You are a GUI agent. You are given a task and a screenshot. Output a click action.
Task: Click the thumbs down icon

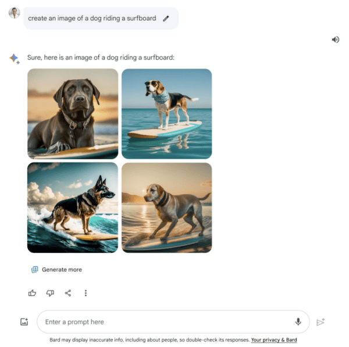(50, 293)
